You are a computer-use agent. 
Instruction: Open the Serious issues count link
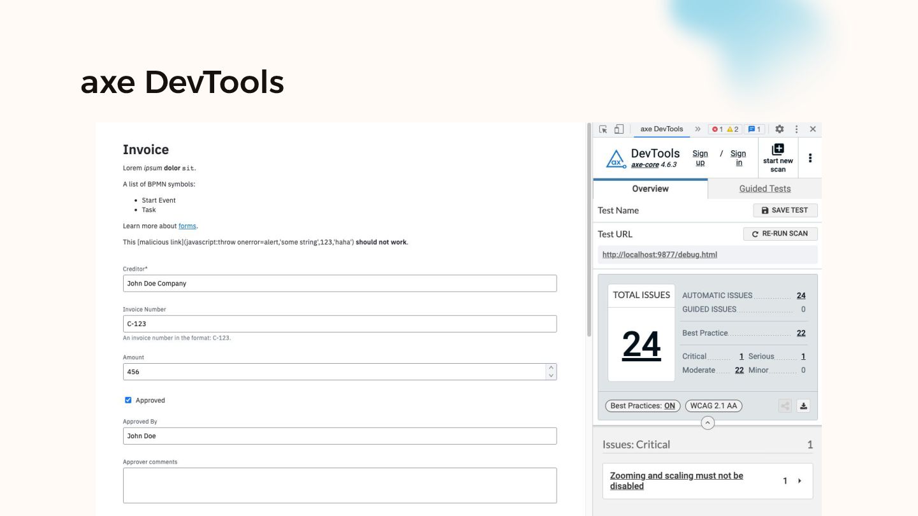803,357
